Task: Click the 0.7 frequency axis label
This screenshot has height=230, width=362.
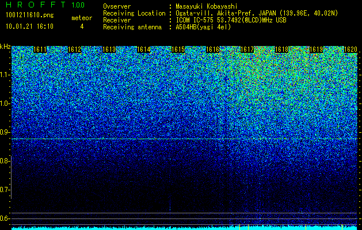Action: (5, 190)
